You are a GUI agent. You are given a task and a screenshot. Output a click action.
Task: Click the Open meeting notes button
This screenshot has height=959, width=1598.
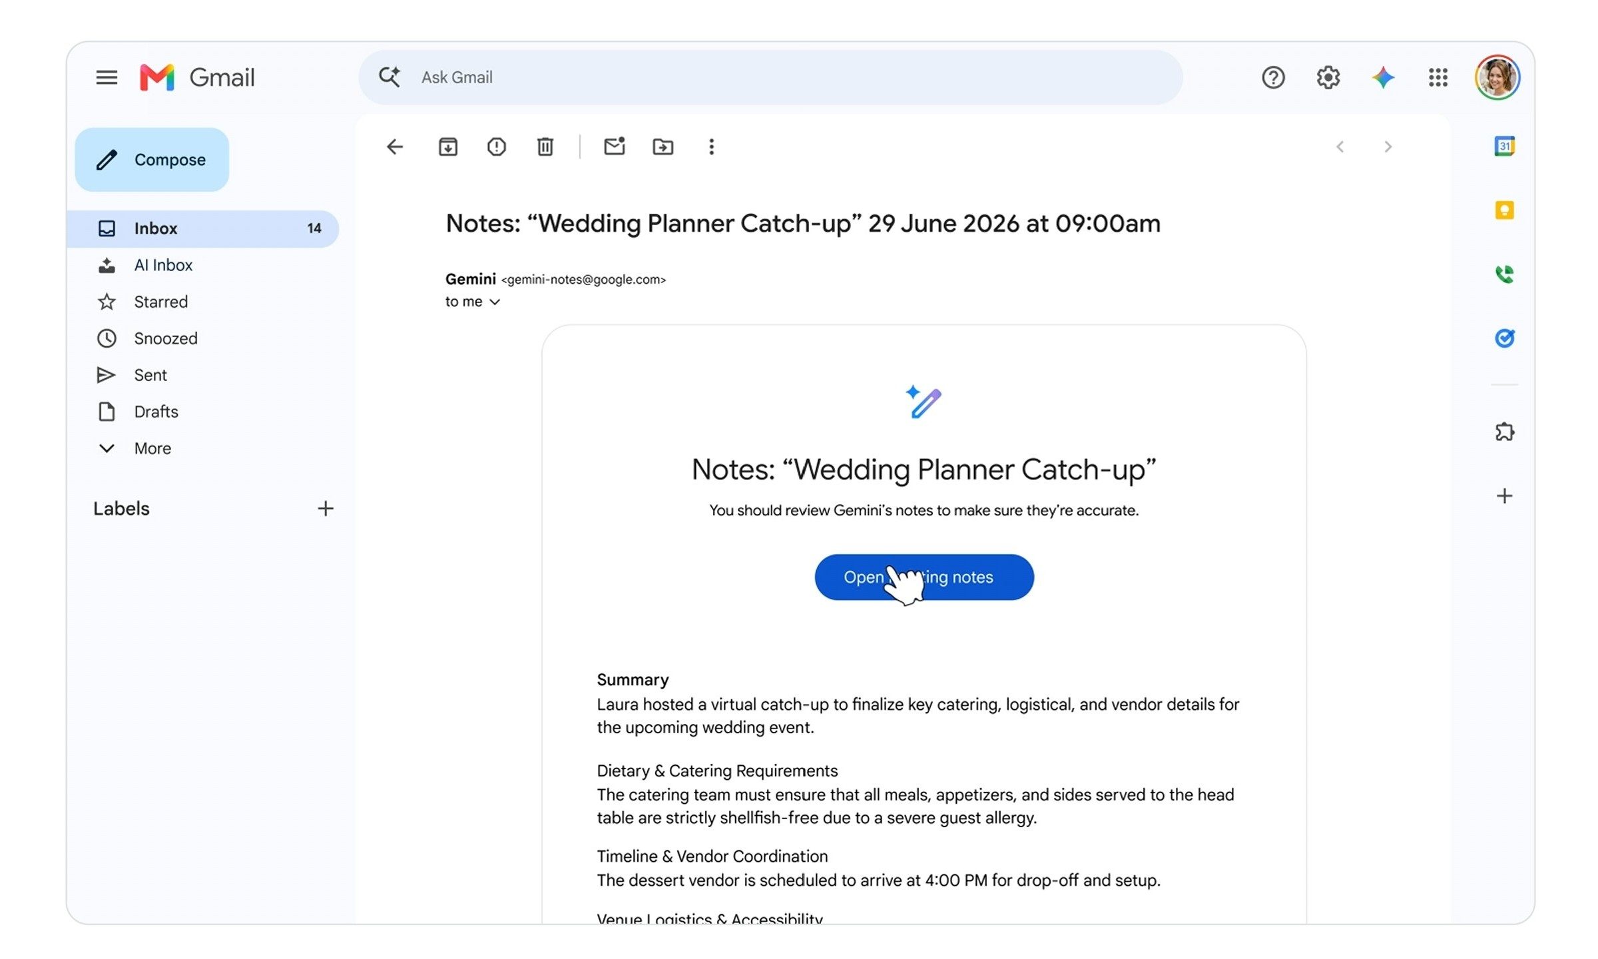point(924,577)
